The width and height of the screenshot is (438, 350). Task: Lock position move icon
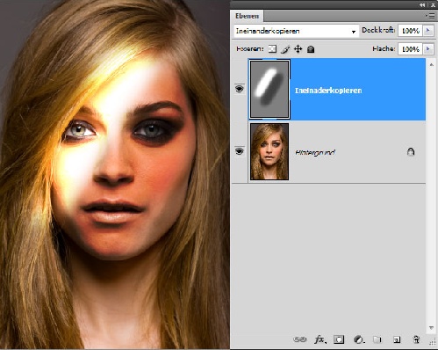(x=298, y=49)
